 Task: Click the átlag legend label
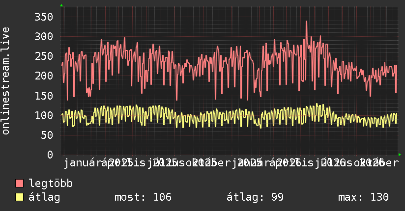[x=44, y=197]
